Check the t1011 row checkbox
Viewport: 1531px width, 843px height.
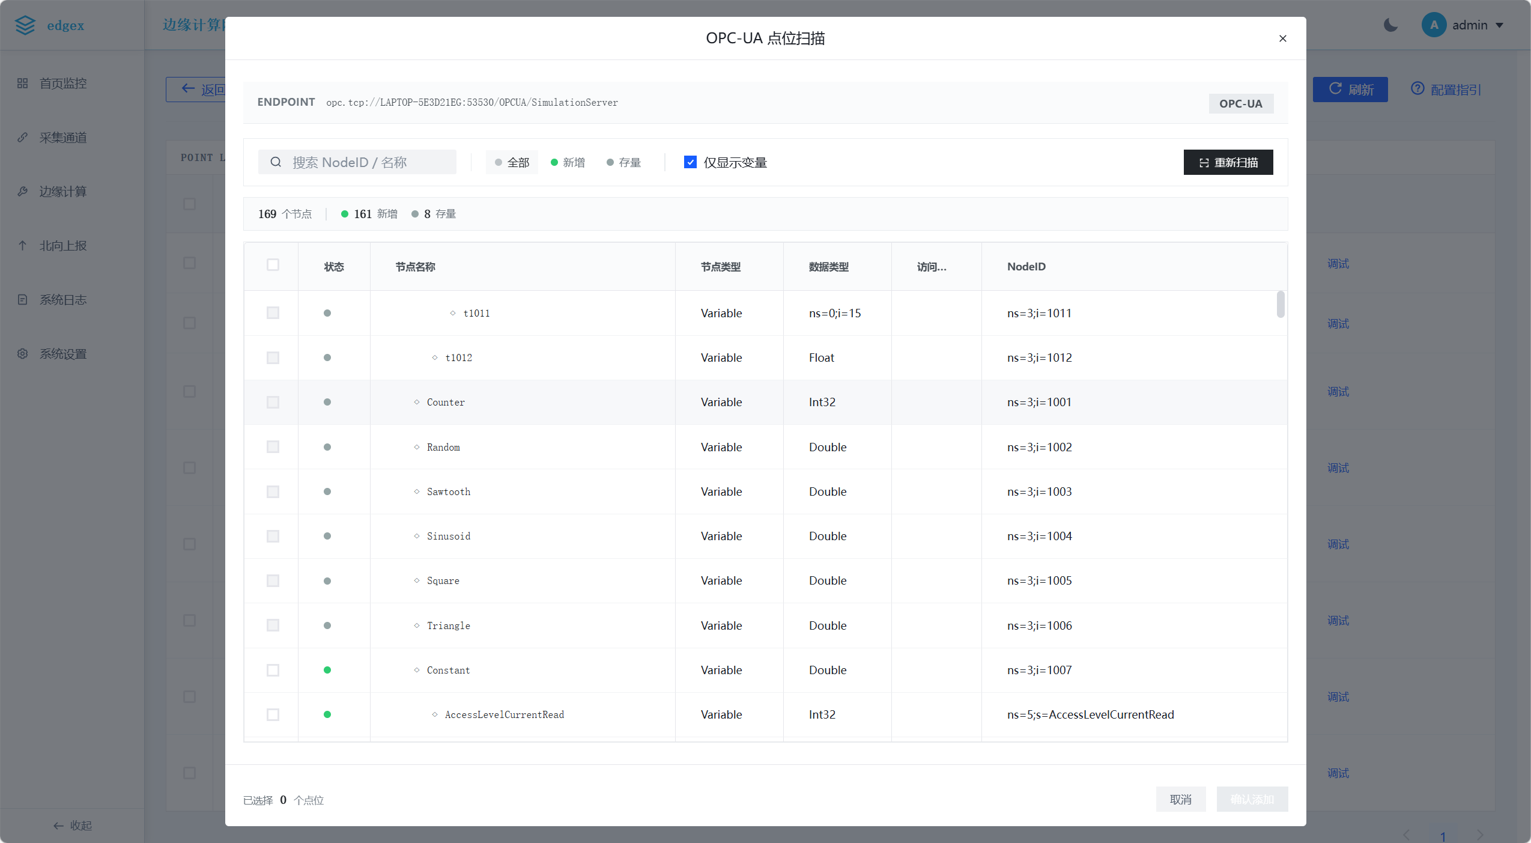click(x=273, y=313)
